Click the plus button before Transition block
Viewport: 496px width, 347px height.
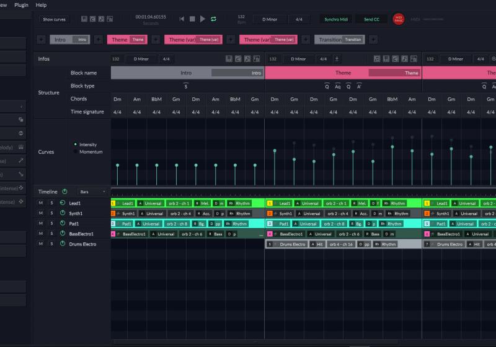coord(306,40)
